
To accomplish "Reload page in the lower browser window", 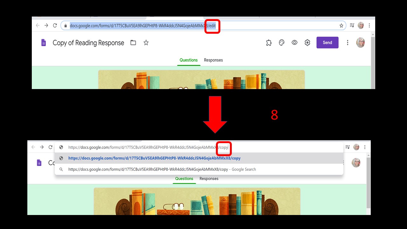I will point(50,147).
